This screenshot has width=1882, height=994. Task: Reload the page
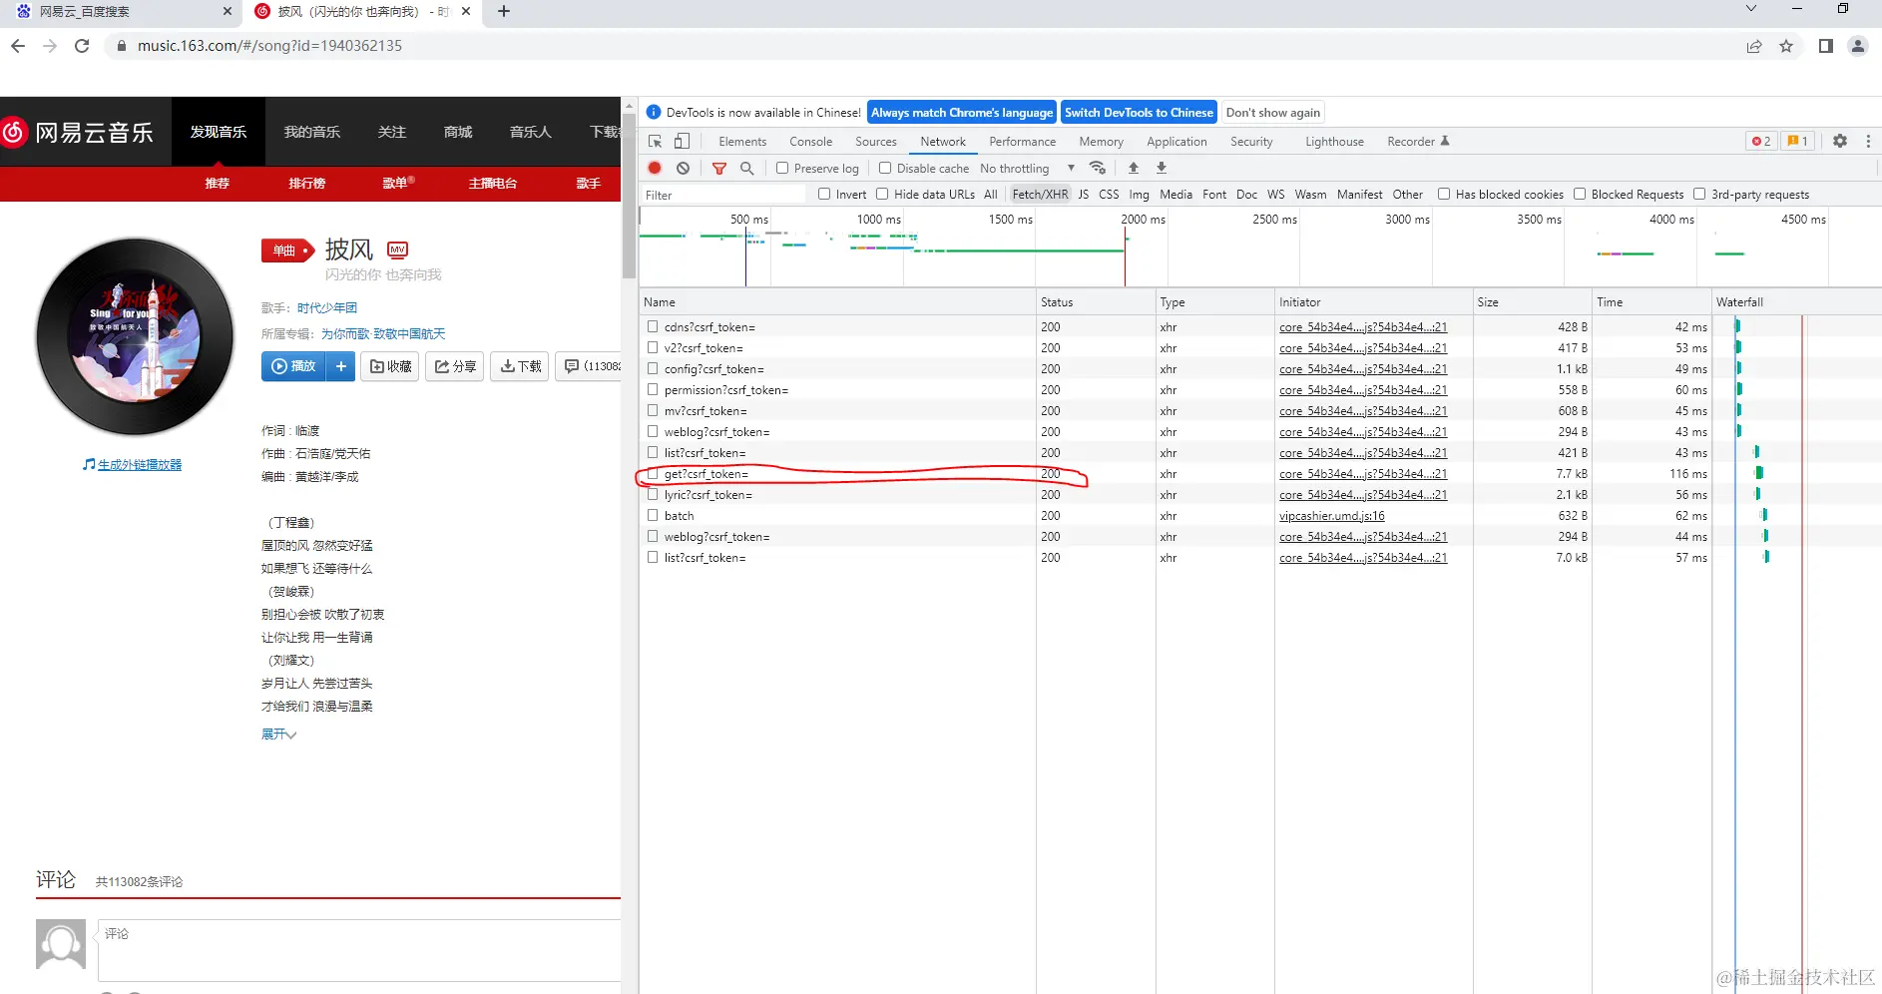click(x=82, y=46)
